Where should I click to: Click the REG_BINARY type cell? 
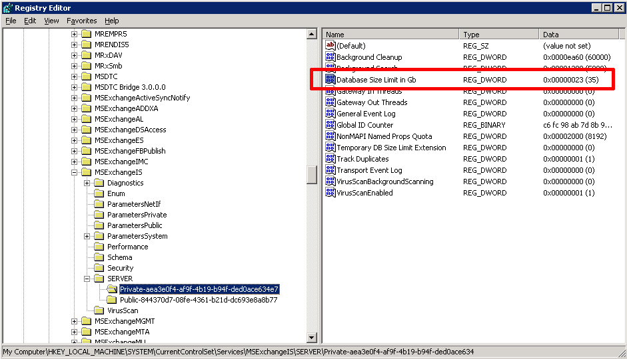point(484,125)
